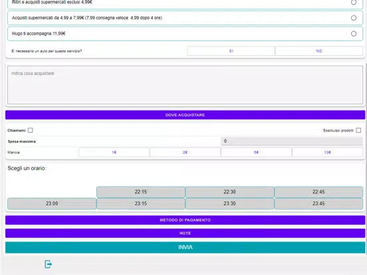The image size is (367, 275).
Task: Answer NO to the car question
Action: pos(319,51)
